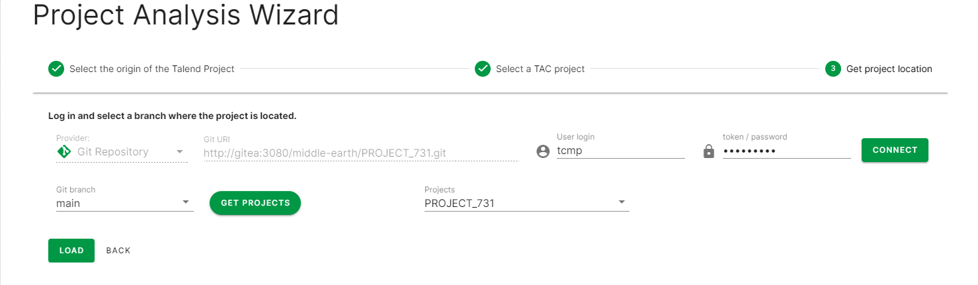This screenshot has height=285, width=978.
Task: Click the Git Repository provider icon
Action: point(64,151)
